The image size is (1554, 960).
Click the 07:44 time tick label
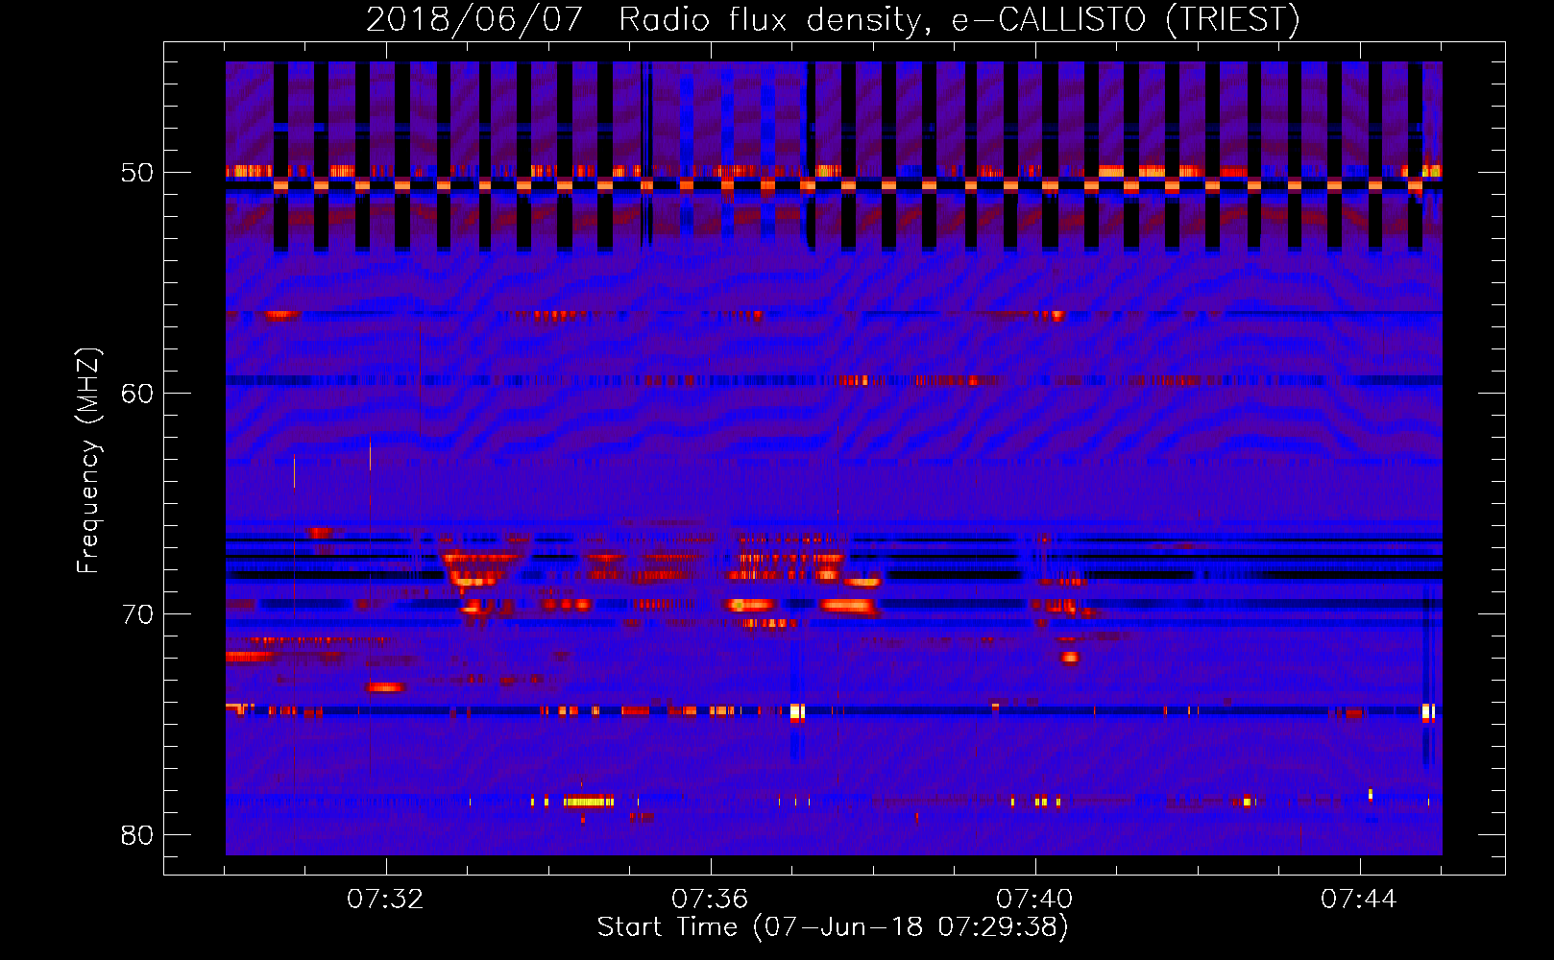coord(1359,900)
